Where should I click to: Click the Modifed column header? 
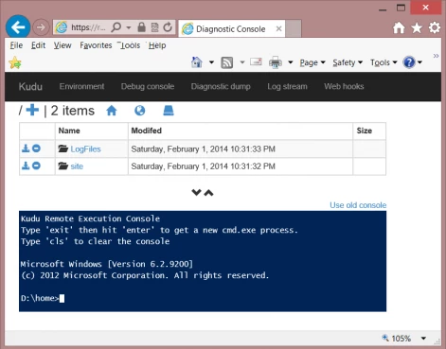pos(146,131)
